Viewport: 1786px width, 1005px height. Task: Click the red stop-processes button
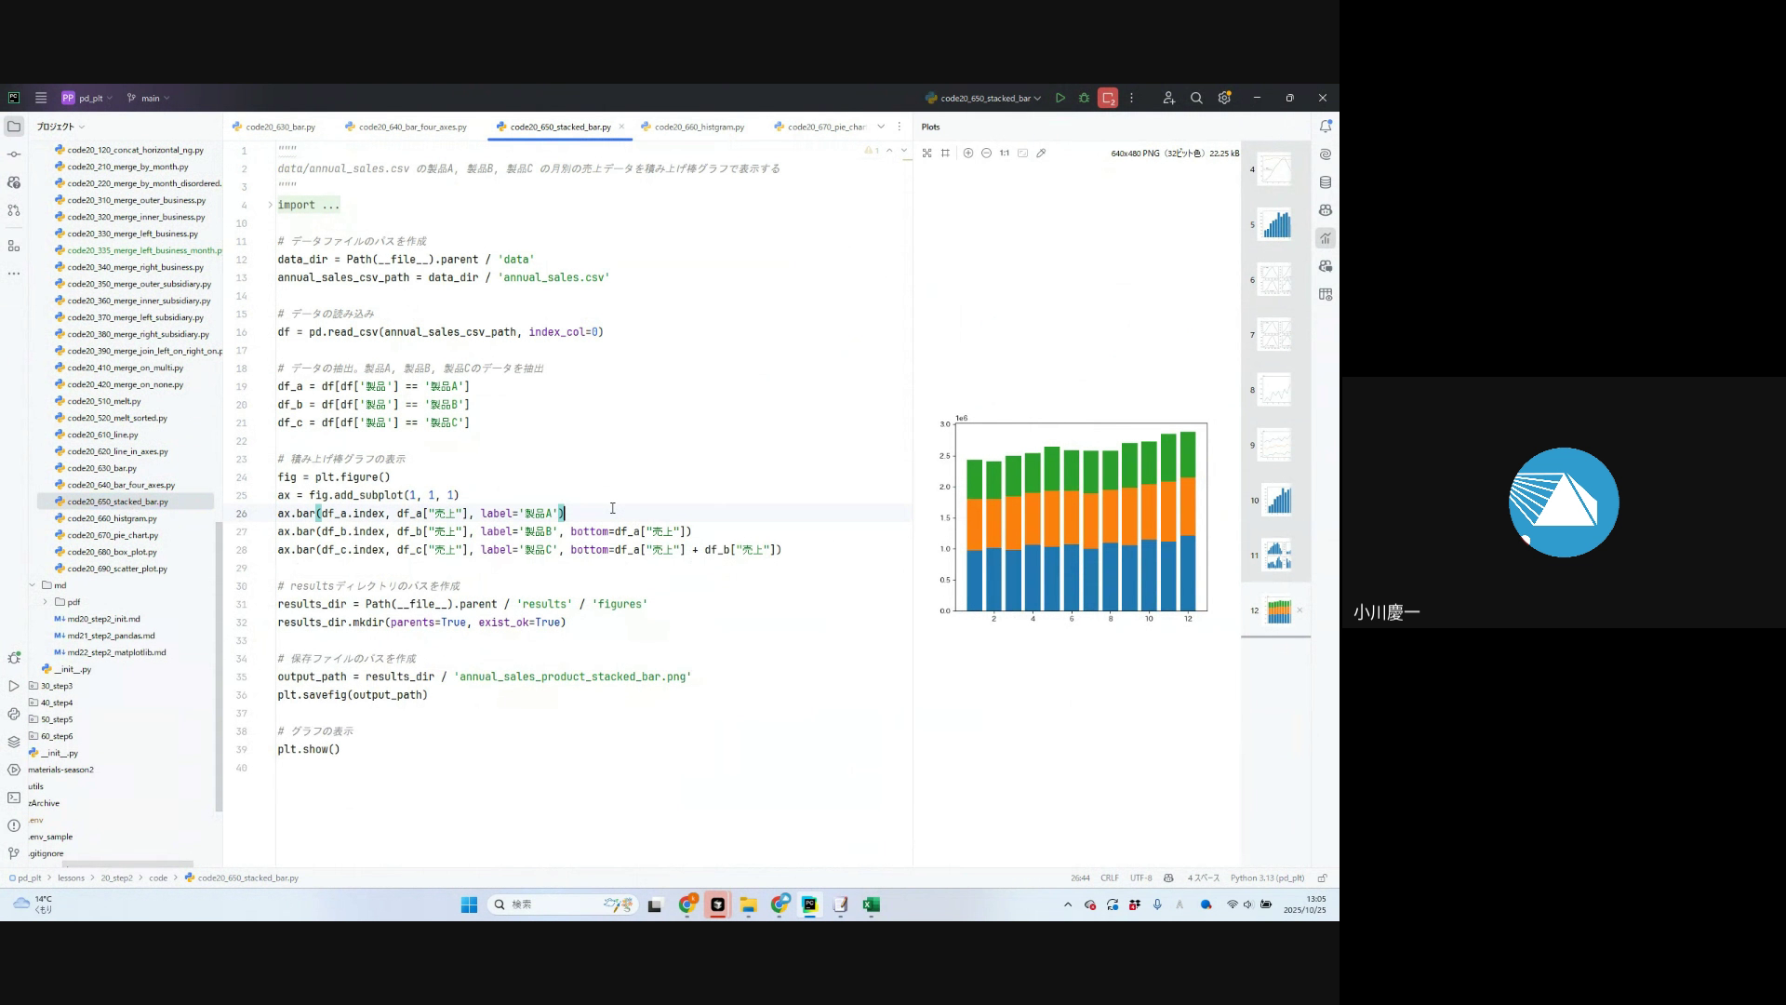(x=1107, y=98)
